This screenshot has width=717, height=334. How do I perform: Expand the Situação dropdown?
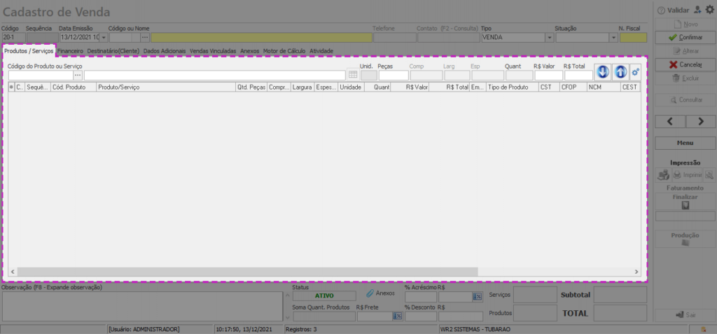pos(613,38)
